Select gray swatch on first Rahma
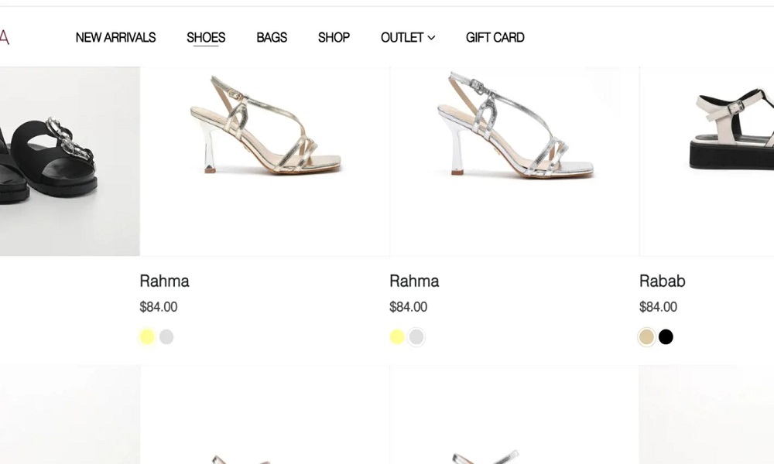This screenshot has height=464, width=774. coord(166,337)
